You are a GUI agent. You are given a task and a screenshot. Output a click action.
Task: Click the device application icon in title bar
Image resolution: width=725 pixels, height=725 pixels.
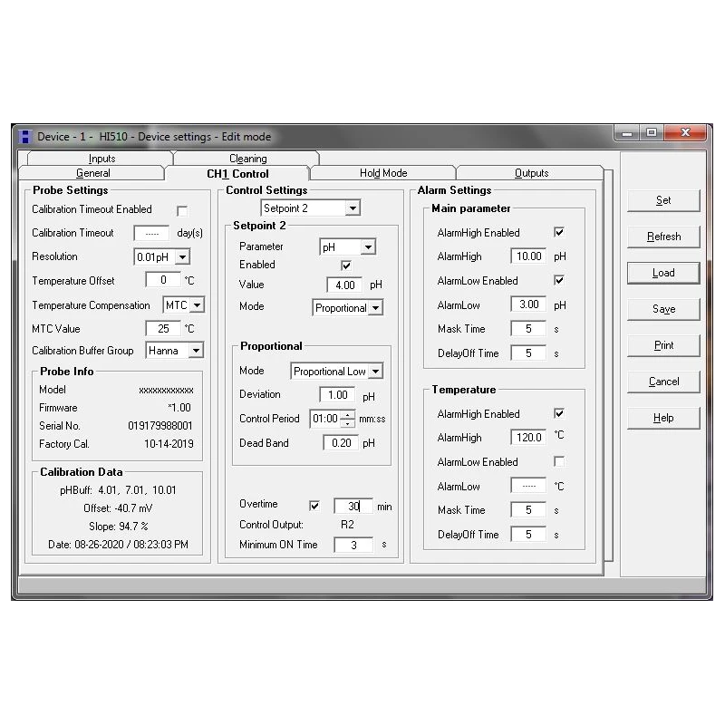(x=24, y=134)
